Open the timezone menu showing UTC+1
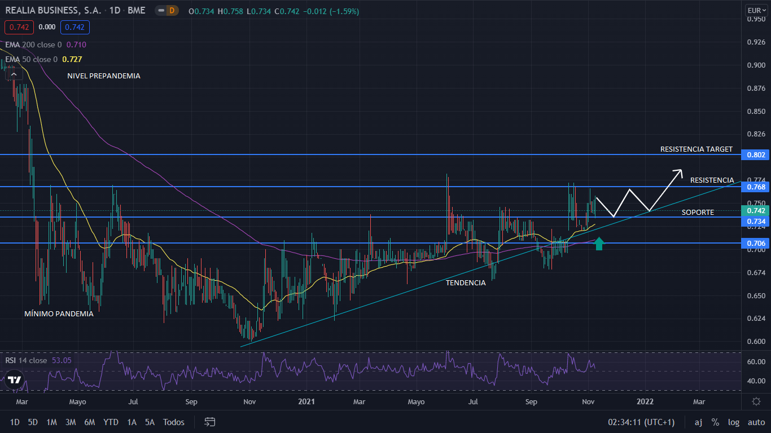The image size is (771, 433). point(641,422)
